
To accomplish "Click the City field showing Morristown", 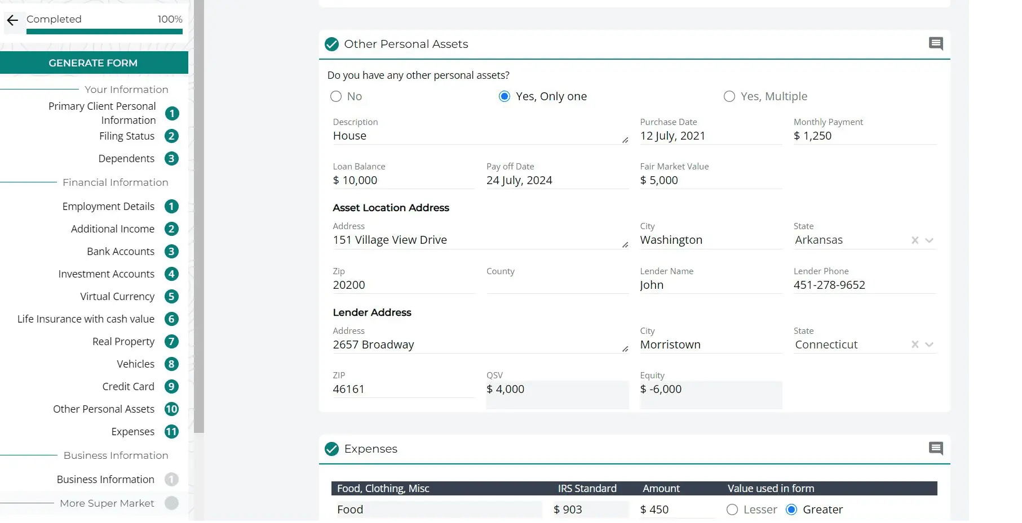I will point(710,345).
